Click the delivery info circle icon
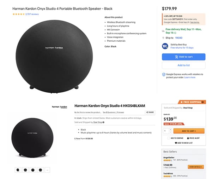Image resolution: width=218 pixels, height=179 pixels. tap(175, 32)
